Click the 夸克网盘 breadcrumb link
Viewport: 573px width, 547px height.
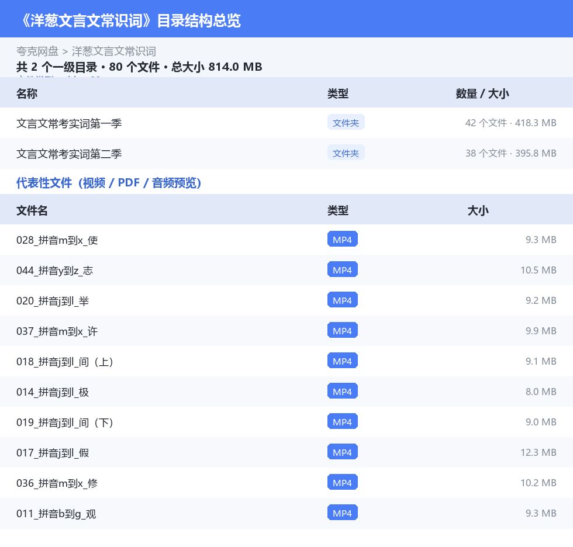point(37,51)
